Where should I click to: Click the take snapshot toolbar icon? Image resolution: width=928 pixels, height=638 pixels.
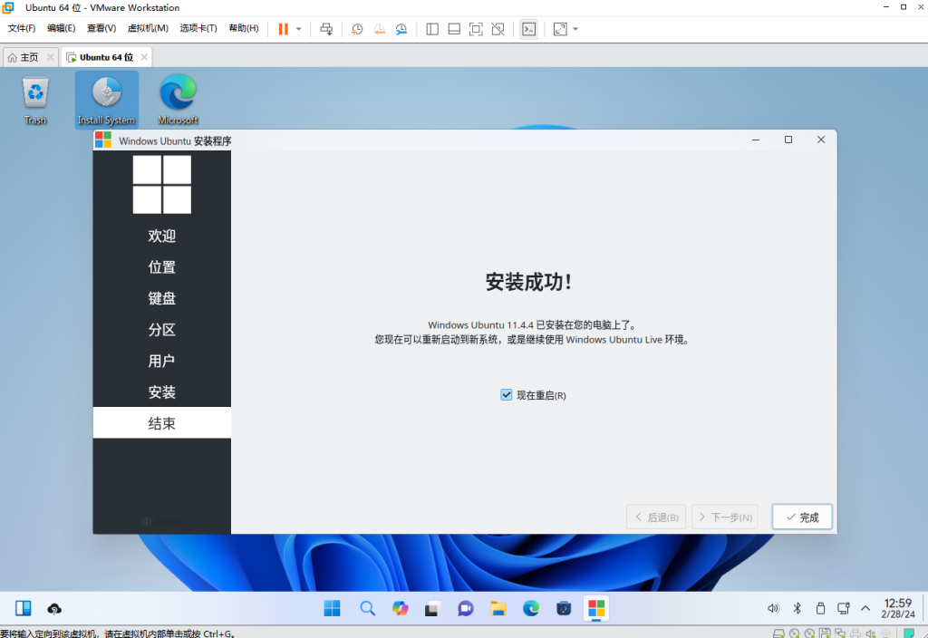click(x=357, y=29)
